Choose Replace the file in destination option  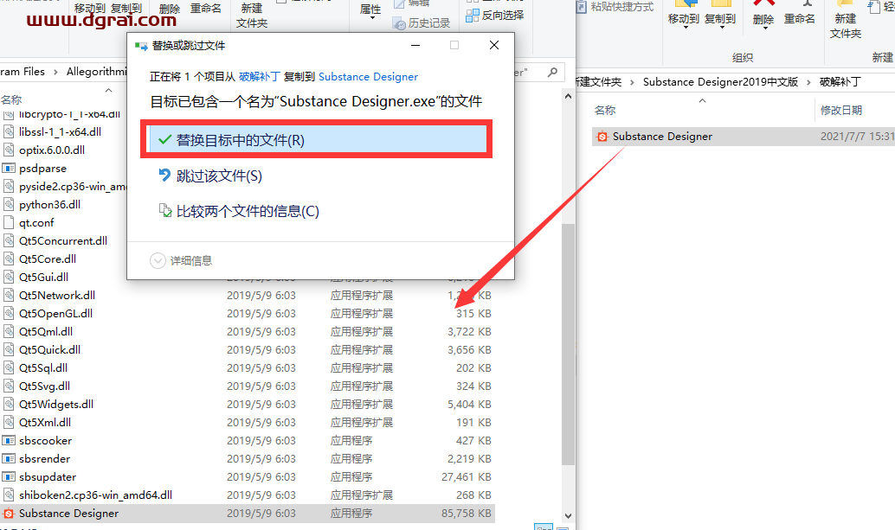tap(318, 139)
